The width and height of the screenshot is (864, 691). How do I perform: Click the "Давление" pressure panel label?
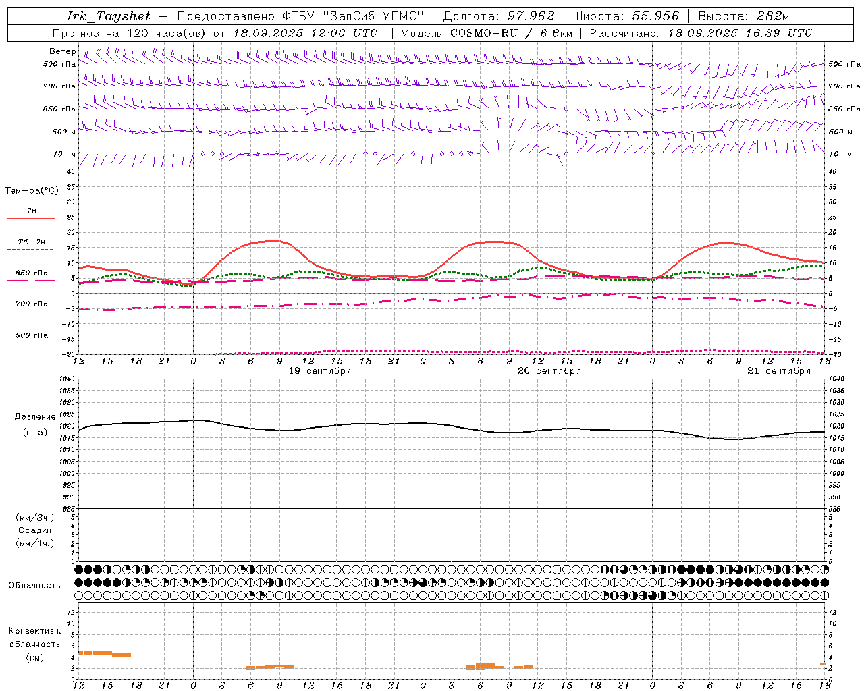click(35, 417)
